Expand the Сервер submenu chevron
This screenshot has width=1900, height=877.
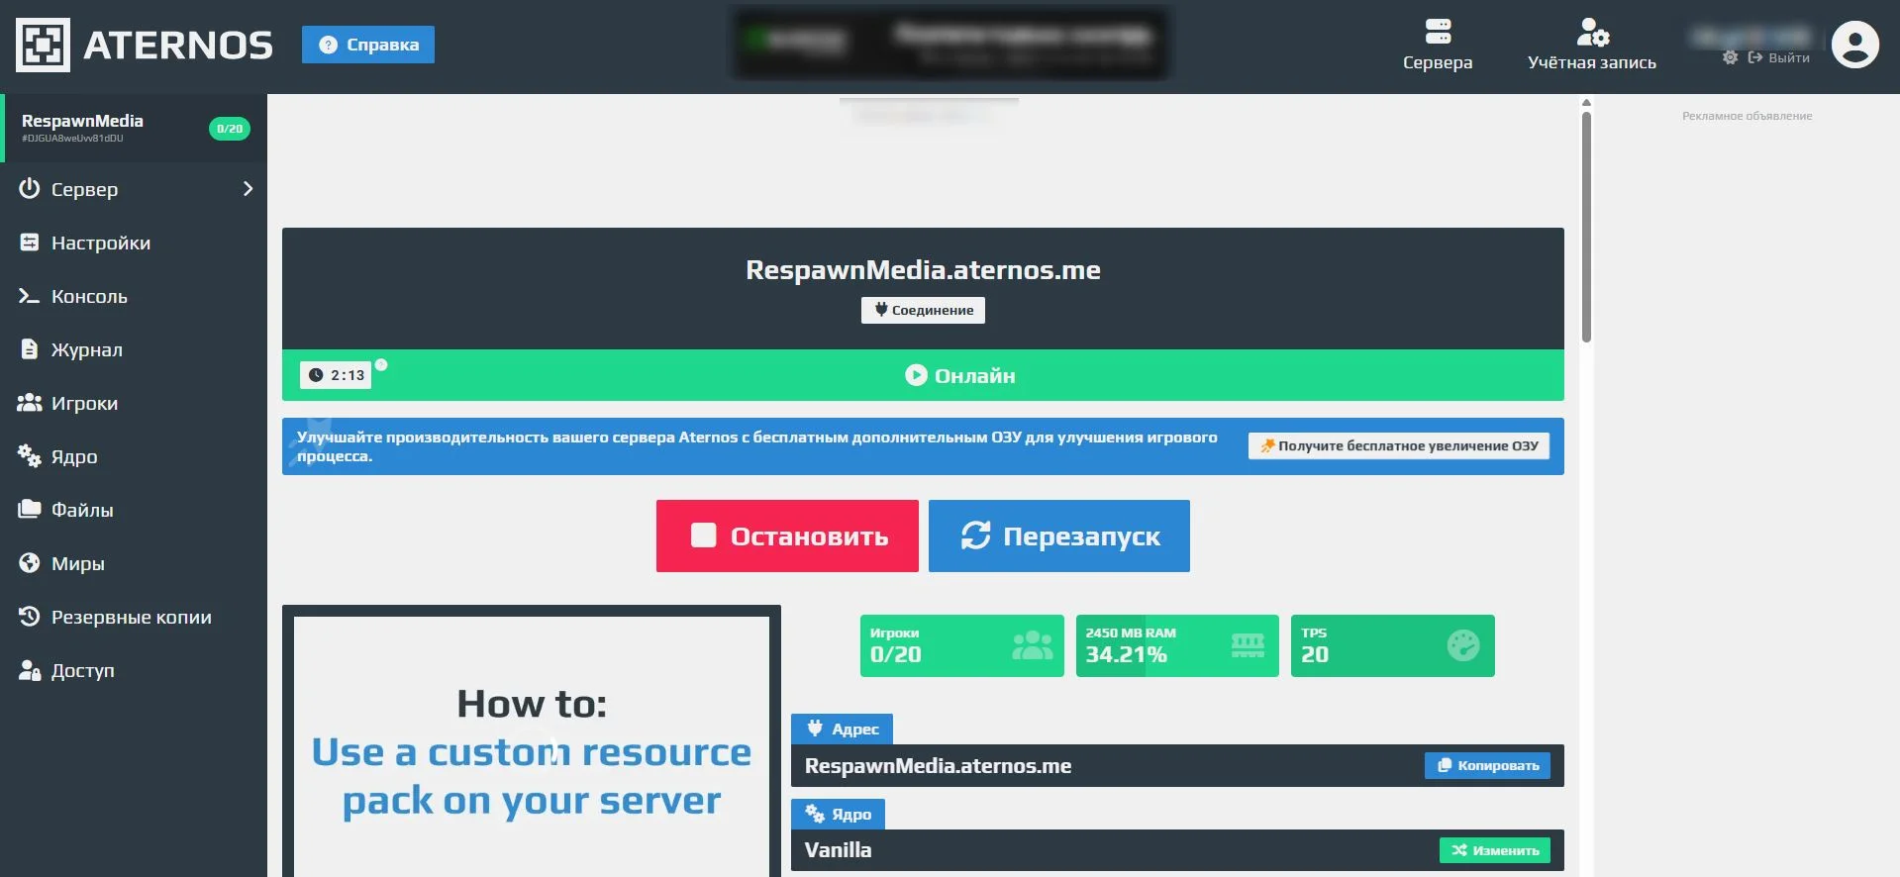248,189
